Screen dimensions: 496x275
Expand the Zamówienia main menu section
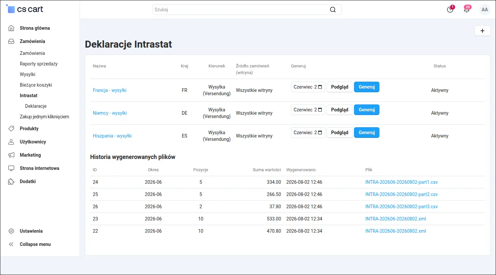pyautogui.click(x=32, y=41)
